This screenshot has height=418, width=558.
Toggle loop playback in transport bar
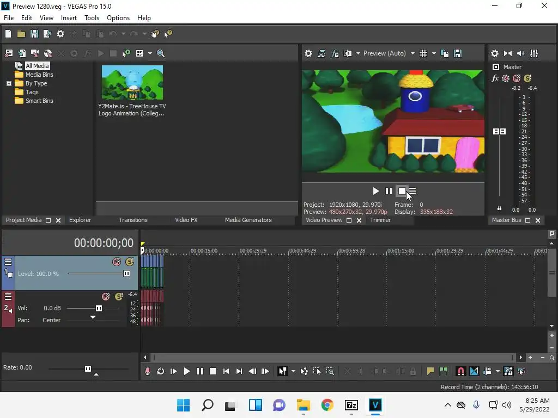point(161,371)
